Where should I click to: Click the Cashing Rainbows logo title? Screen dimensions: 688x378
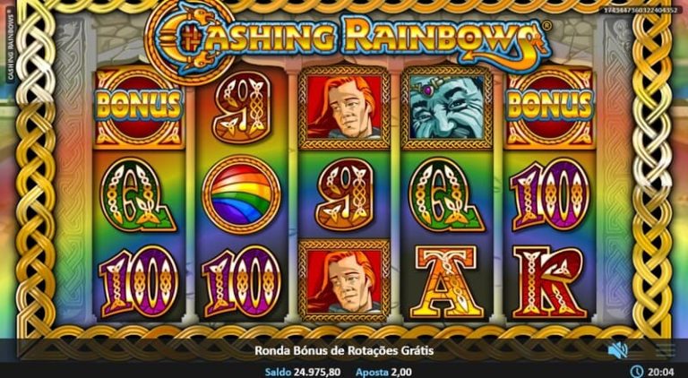(x=348, y=40)
